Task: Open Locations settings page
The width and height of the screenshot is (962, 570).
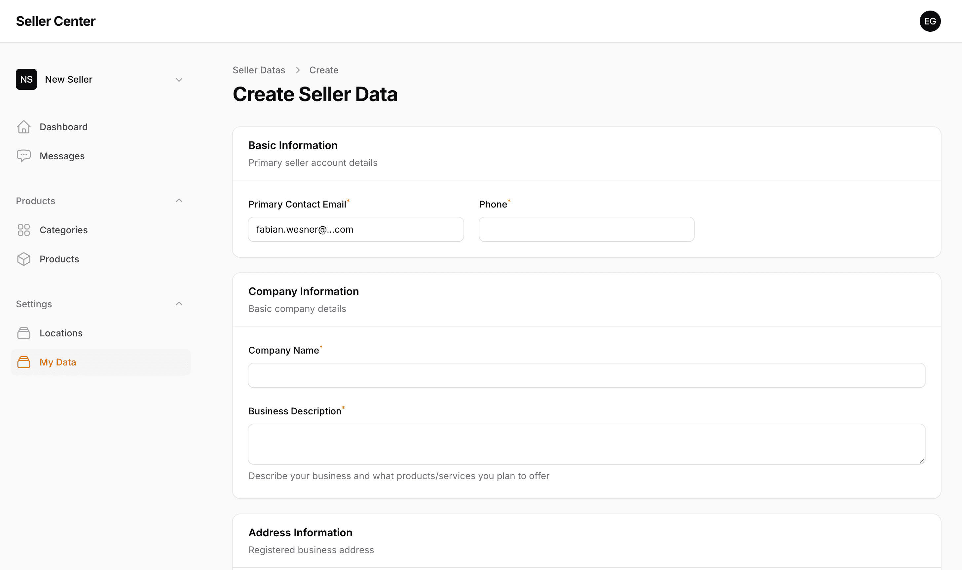Action: [100, 333]
